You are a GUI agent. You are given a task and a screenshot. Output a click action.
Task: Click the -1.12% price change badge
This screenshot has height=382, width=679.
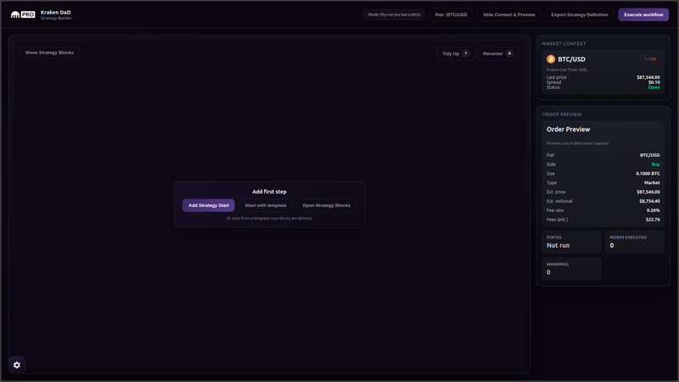[650, 59]
